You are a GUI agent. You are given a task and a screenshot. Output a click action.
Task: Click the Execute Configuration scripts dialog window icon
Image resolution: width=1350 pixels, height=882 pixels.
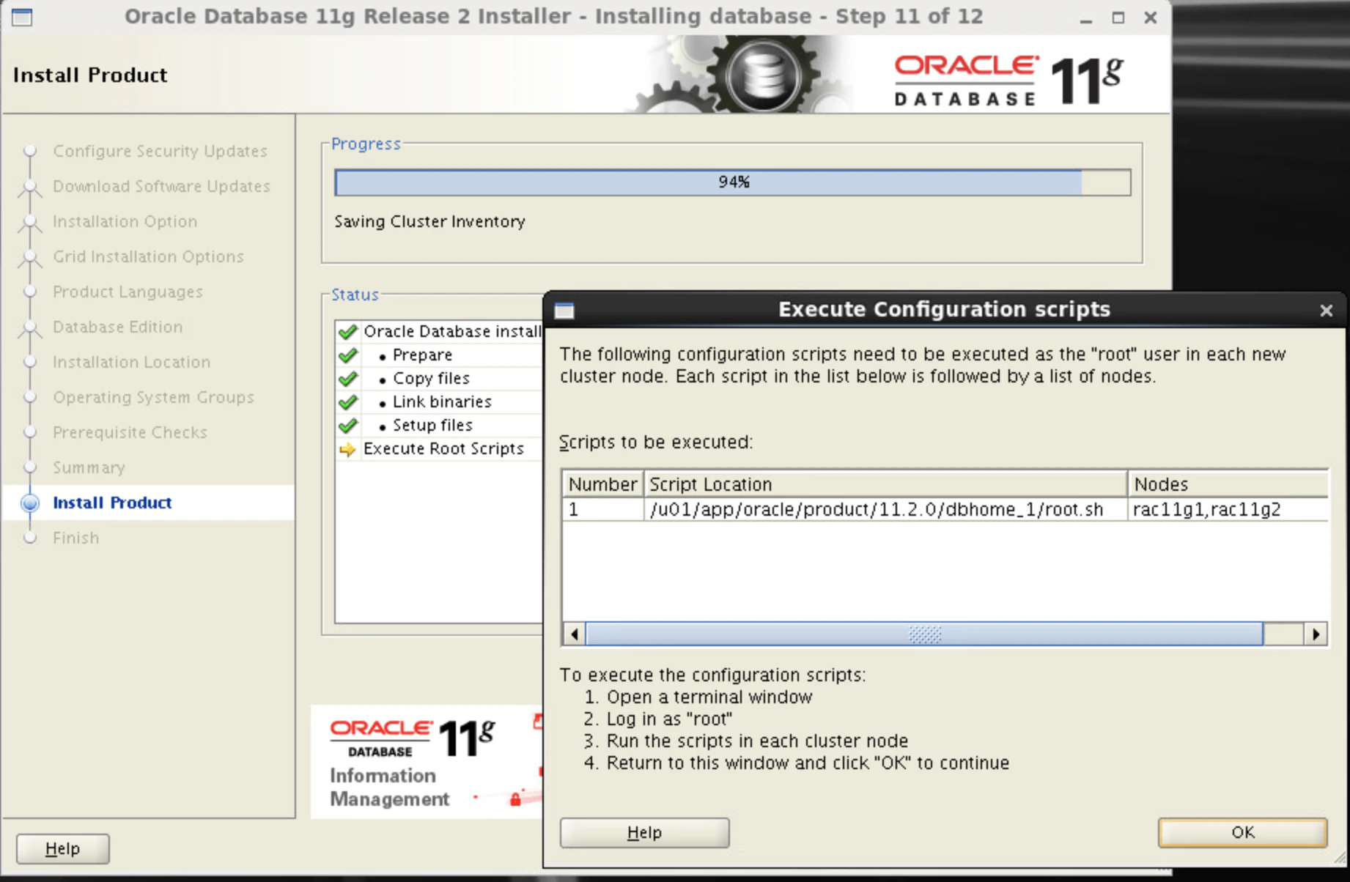click(564, 311)
